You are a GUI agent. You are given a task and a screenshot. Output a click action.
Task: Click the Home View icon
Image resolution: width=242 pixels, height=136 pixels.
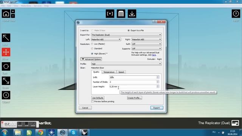click(x=6, y=14)
